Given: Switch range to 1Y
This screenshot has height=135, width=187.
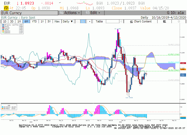Looking at the screenshot, I should (x=42, y=21).
